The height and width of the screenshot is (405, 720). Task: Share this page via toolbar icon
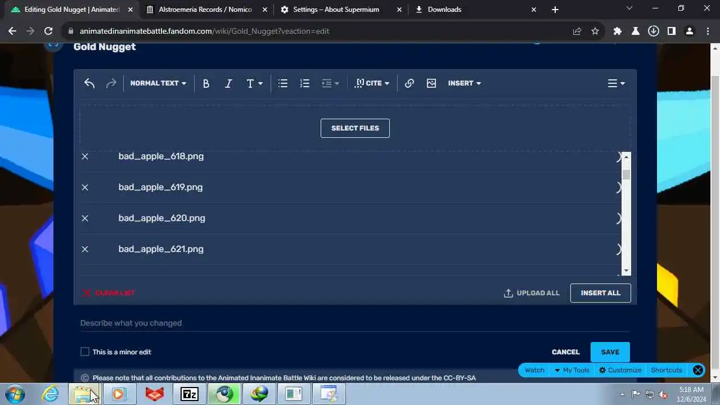click(577, 31)
